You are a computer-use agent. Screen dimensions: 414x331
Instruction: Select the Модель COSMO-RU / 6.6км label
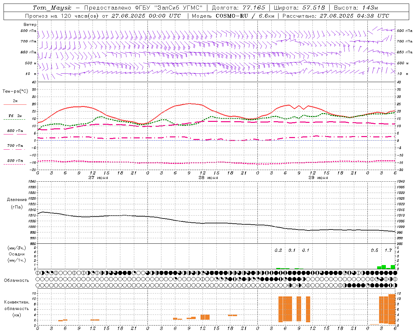233,16
